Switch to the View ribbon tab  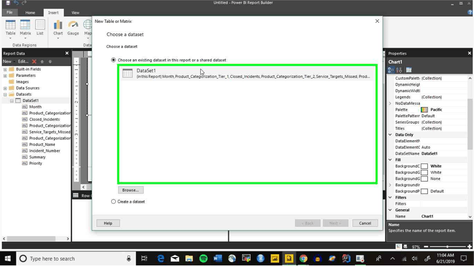[x=75, y=13]
